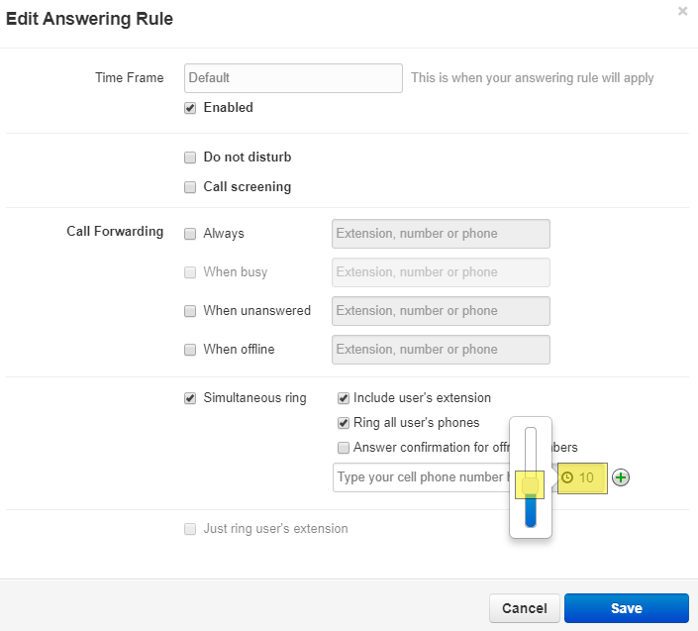The image size is (698, 631).
Task: Click the green plus add-number icon
Action: coord(621,477)
